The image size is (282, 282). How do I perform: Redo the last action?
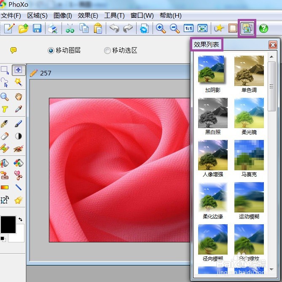click(128, 28)
